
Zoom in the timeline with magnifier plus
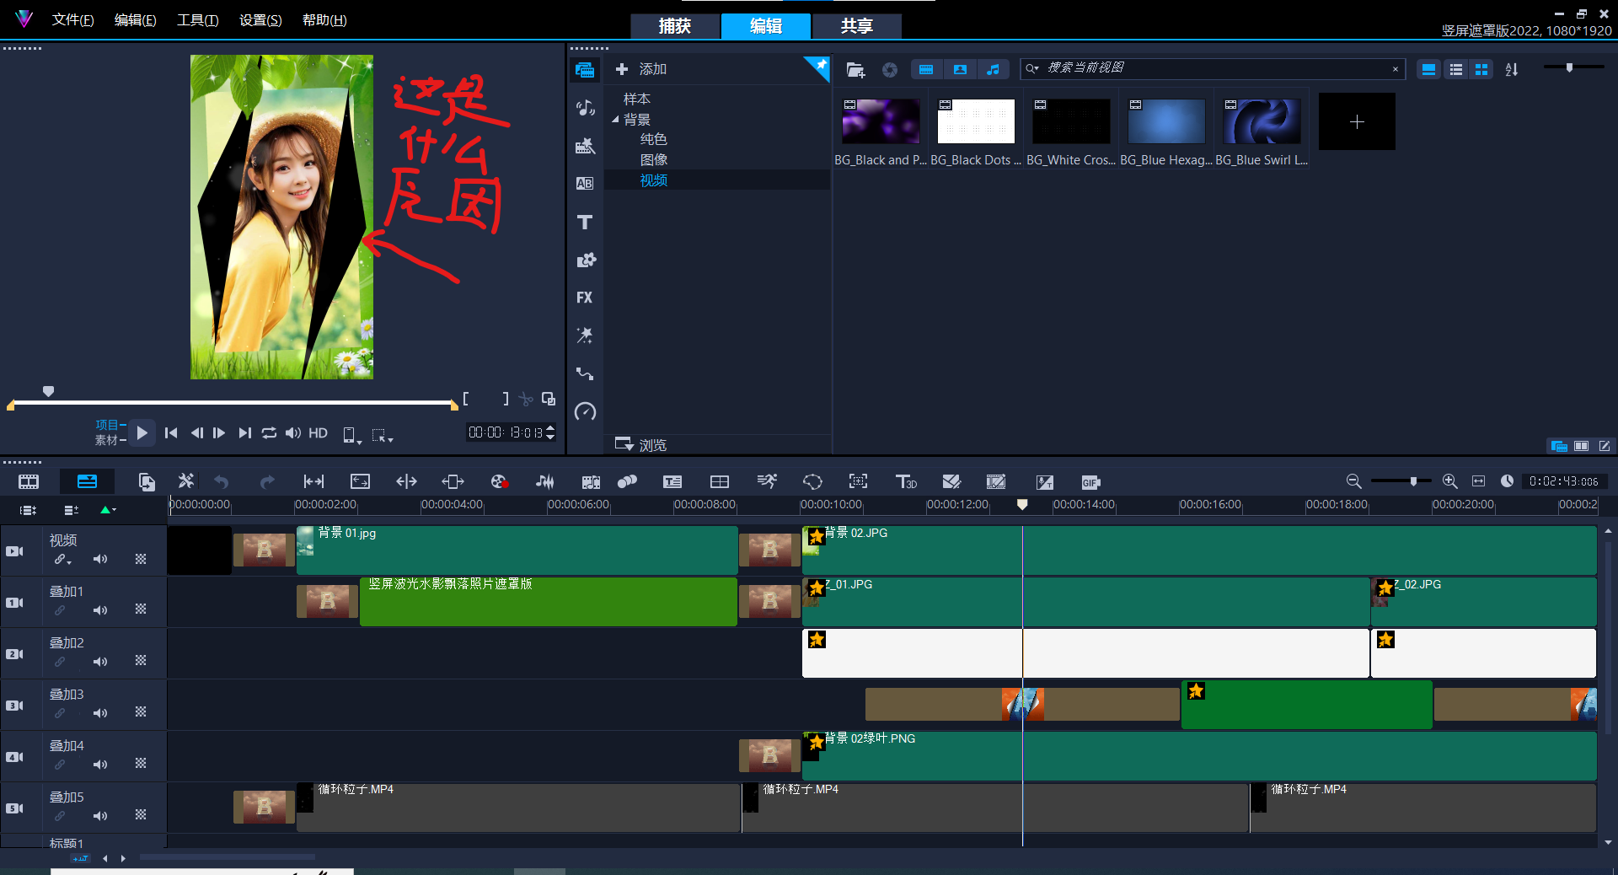pyautogui.click(x=1449, y=481)
